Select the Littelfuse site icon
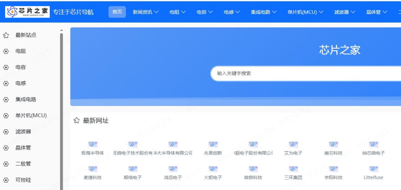Viewport: 401px width, 190px height. pyautogui.click(x=373, y=169)
